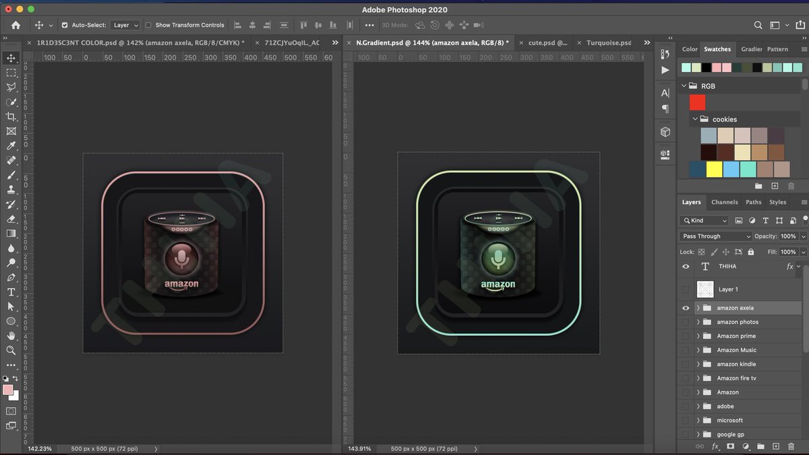Select the Move tool in the toolbar

[11, 58]
